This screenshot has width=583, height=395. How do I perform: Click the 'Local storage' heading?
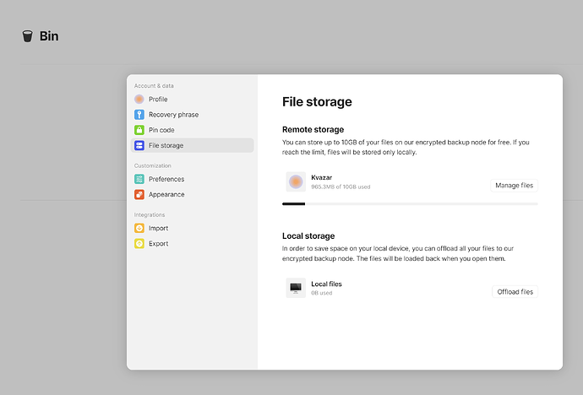308,235
